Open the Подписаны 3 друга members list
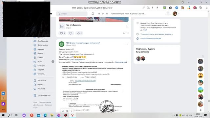The width and height of the screenshot is (210, 118). click(145, 49)
